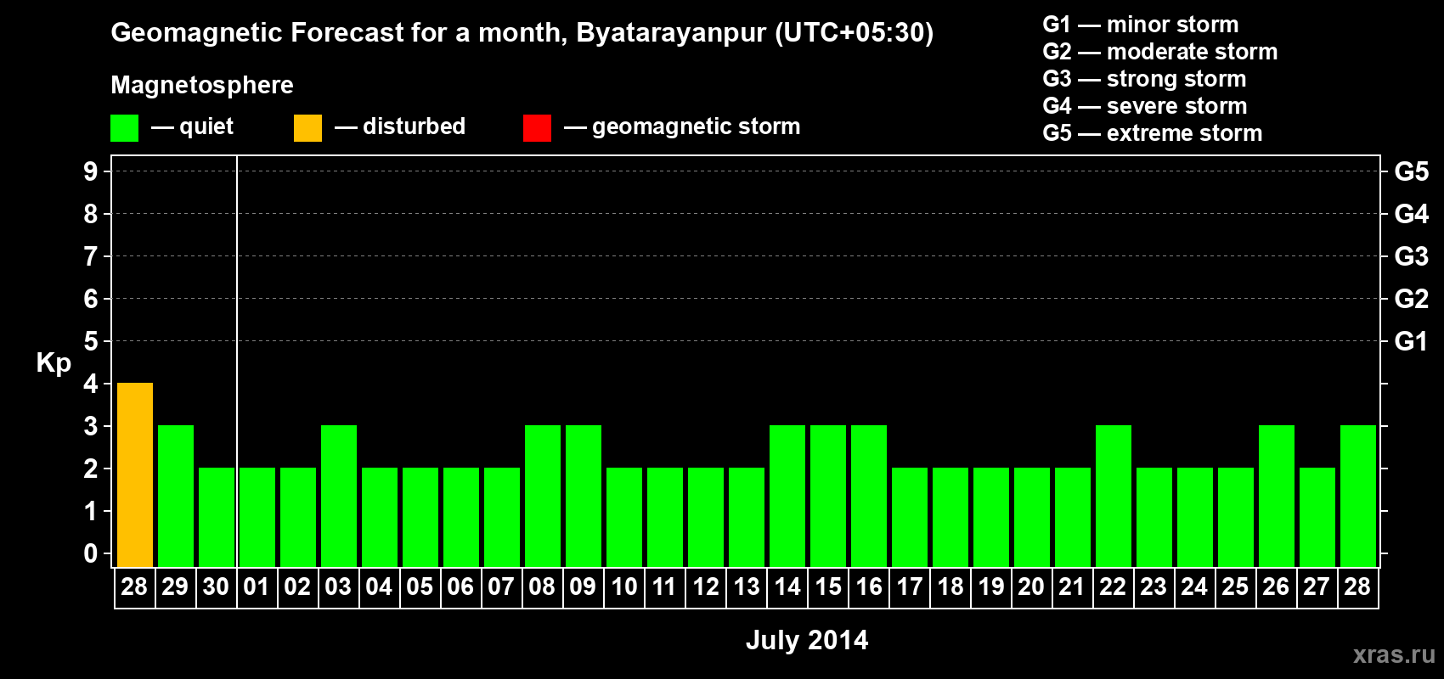Click date label 07 on the axis
This screenshot has height=679, width=1444.
click(x=501, y=586)
